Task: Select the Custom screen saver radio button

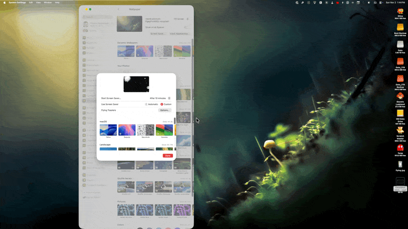Action: (x=162, y=104)
